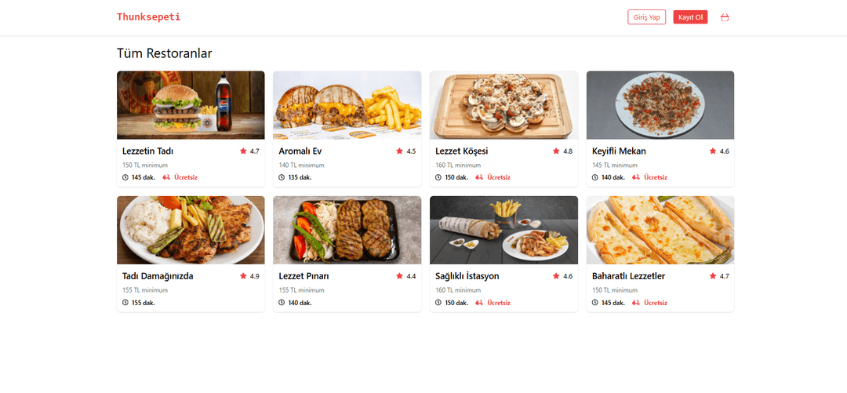Image resolution: width=847 pixels, height=393 pixels.
Task: Select the Baharatlı Lezzetler pide photo
Action: tap(660, 231)
